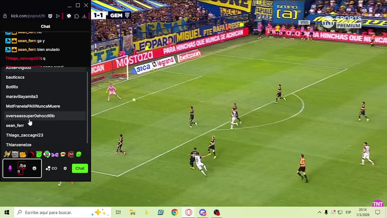This screenshot has height=218, width=387.
Task: Open the emoji picker smiley icon
Action: [x=34, y=168]
